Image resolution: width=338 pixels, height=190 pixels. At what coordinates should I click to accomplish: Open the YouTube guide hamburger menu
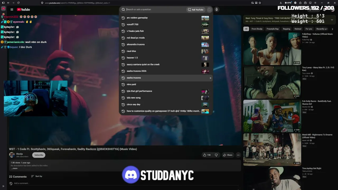coord(12,9)
